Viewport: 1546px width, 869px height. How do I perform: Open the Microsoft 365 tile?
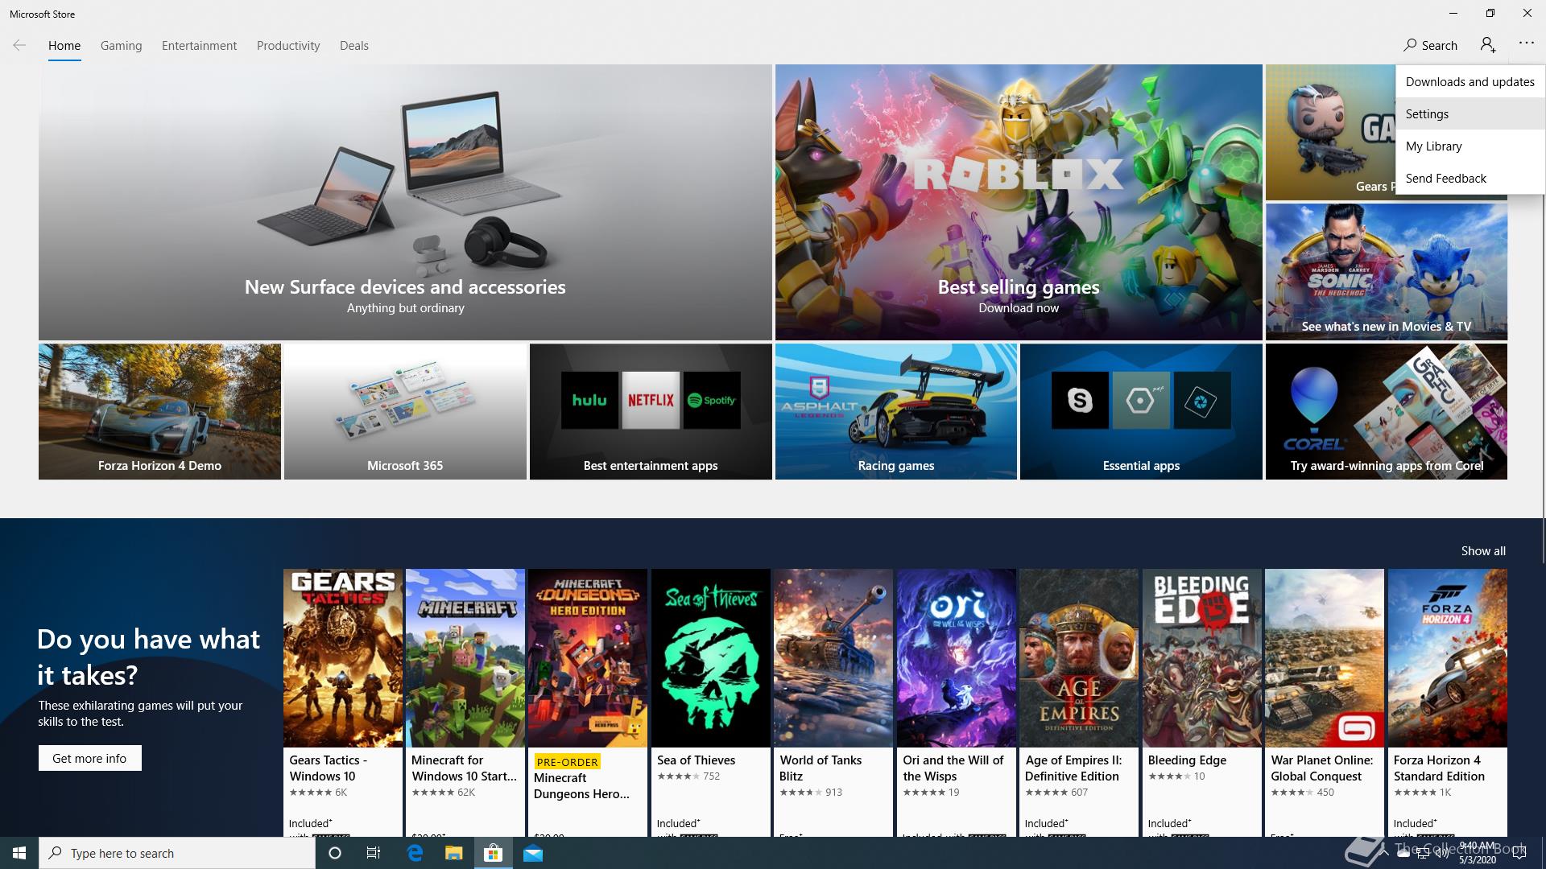point(405,411)
